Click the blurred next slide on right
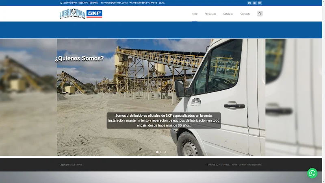The width and height of the screenshot is (325, 183). point(294,97)
